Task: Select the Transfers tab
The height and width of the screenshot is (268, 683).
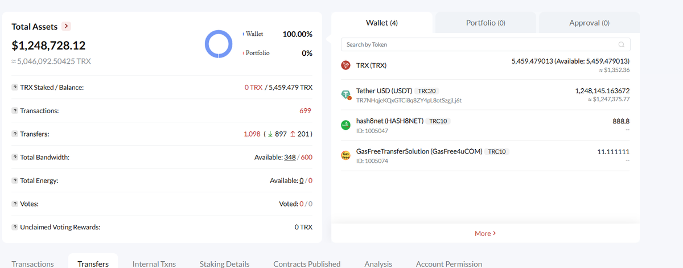Action: click(x=93, y=263)
